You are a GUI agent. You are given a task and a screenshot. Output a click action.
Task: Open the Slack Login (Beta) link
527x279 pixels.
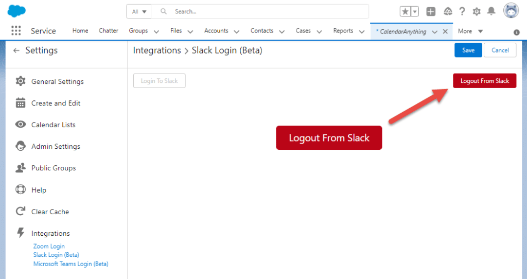point(56,255)
